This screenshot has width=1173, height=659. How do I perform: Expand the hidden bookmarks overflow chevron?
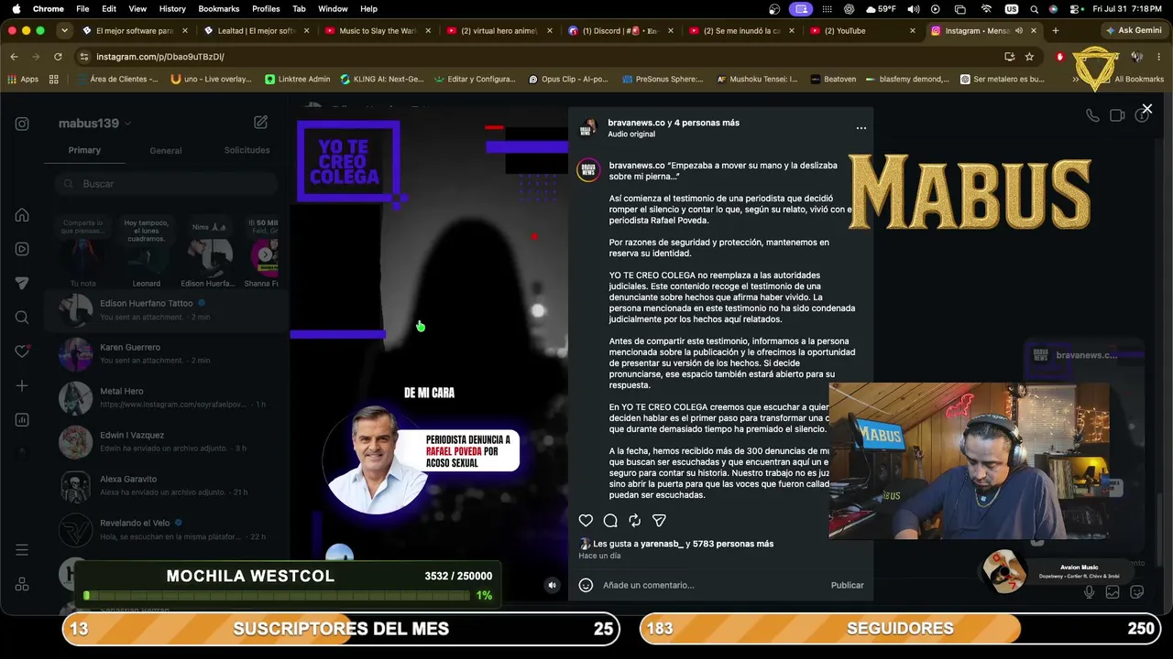pos(1076,80)
